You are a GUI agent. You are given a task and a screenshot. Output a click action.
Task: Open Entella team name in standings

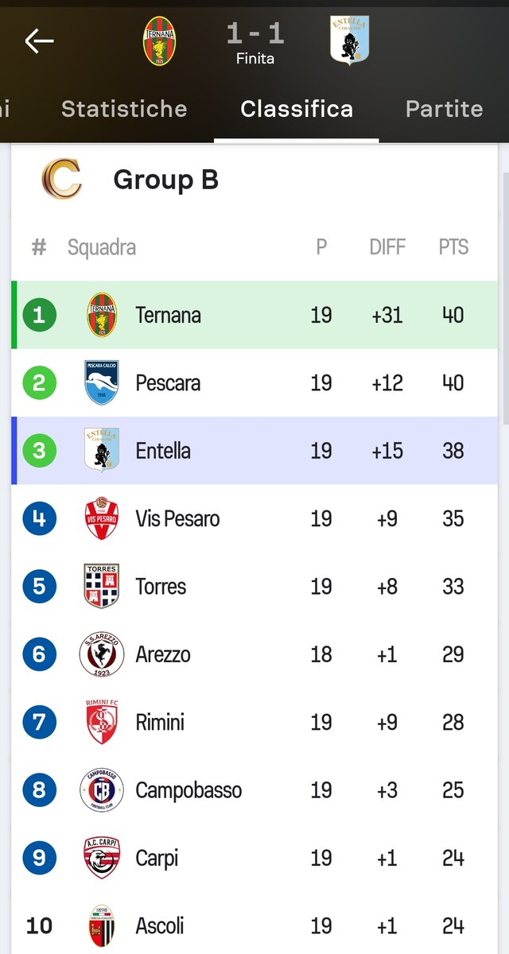click(x=163, y=451)
